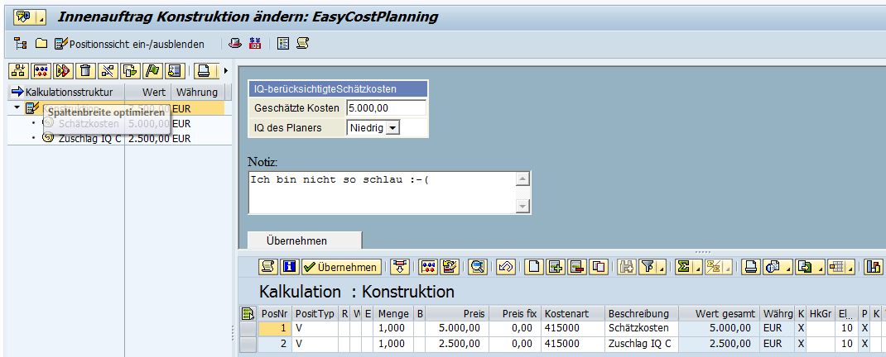Click the import-into-list icon in tree toolbar
886x357 pixels.
point(173,70)
